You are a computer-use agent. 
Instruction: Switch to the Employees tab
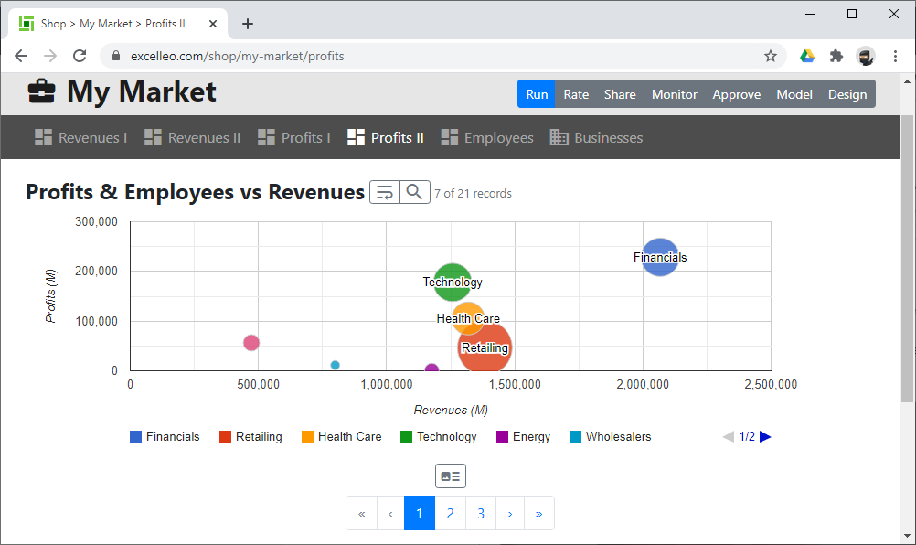coord(487,137)
